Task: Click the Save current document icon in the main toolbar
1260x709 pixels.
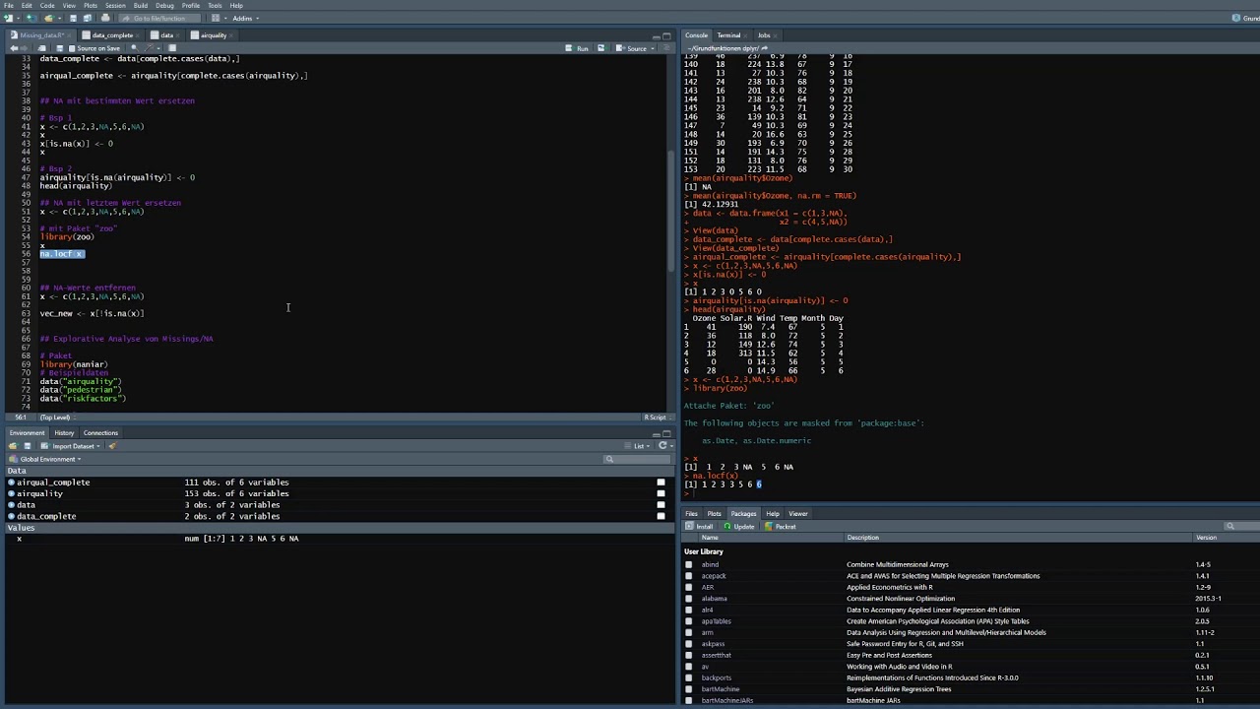Action: (x=73, y=18)
